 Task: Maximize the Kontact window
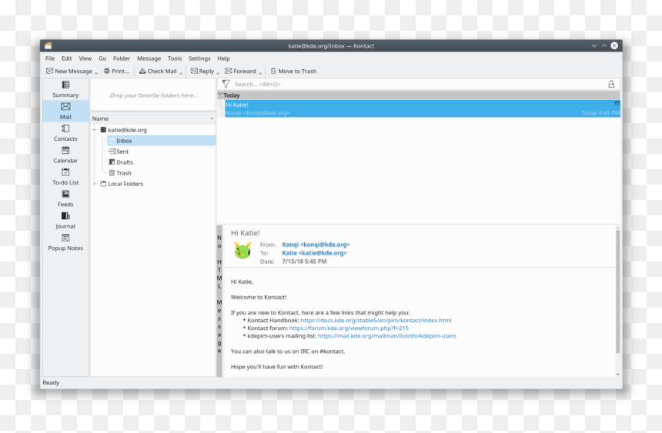[604, 45]
